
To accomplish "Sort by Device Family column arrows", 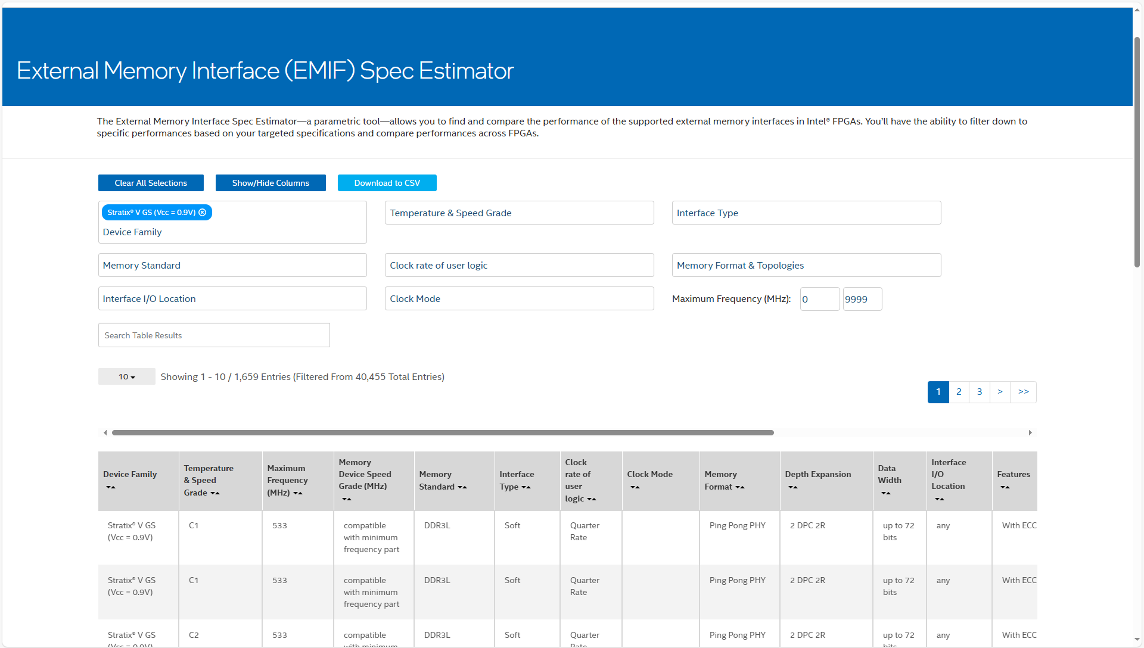I will (x=111, y=487).
